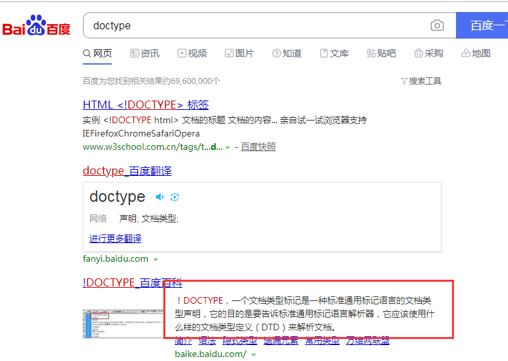Click the blue 百度一下 search button
This screenshot has width=508, height=361.
[482, 25]
